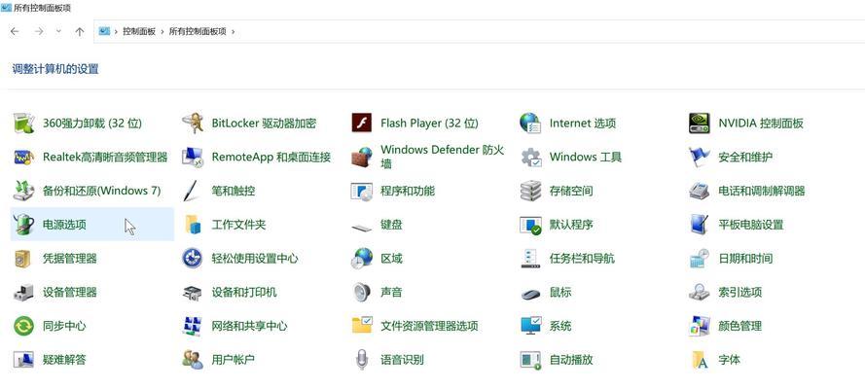
Task: Open the 网络和共享中心 icon
Action: [x=193, y=326]
